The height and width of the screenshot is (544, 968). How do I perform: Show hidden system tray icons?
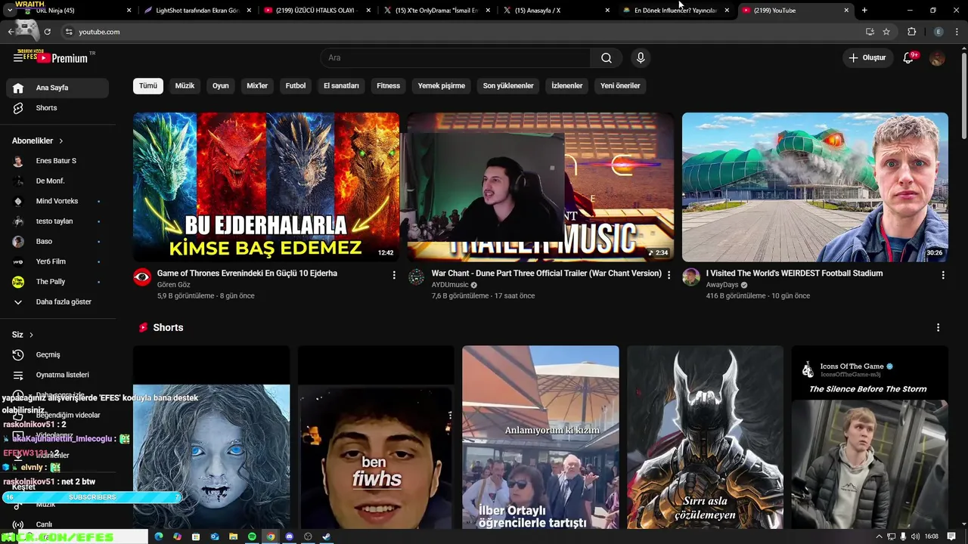[x=879, y=536]
